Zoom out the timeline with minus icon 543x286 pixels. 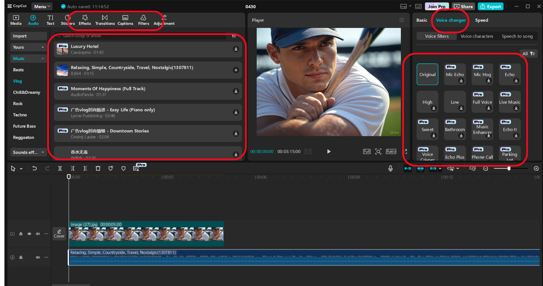tap(486, 168)
